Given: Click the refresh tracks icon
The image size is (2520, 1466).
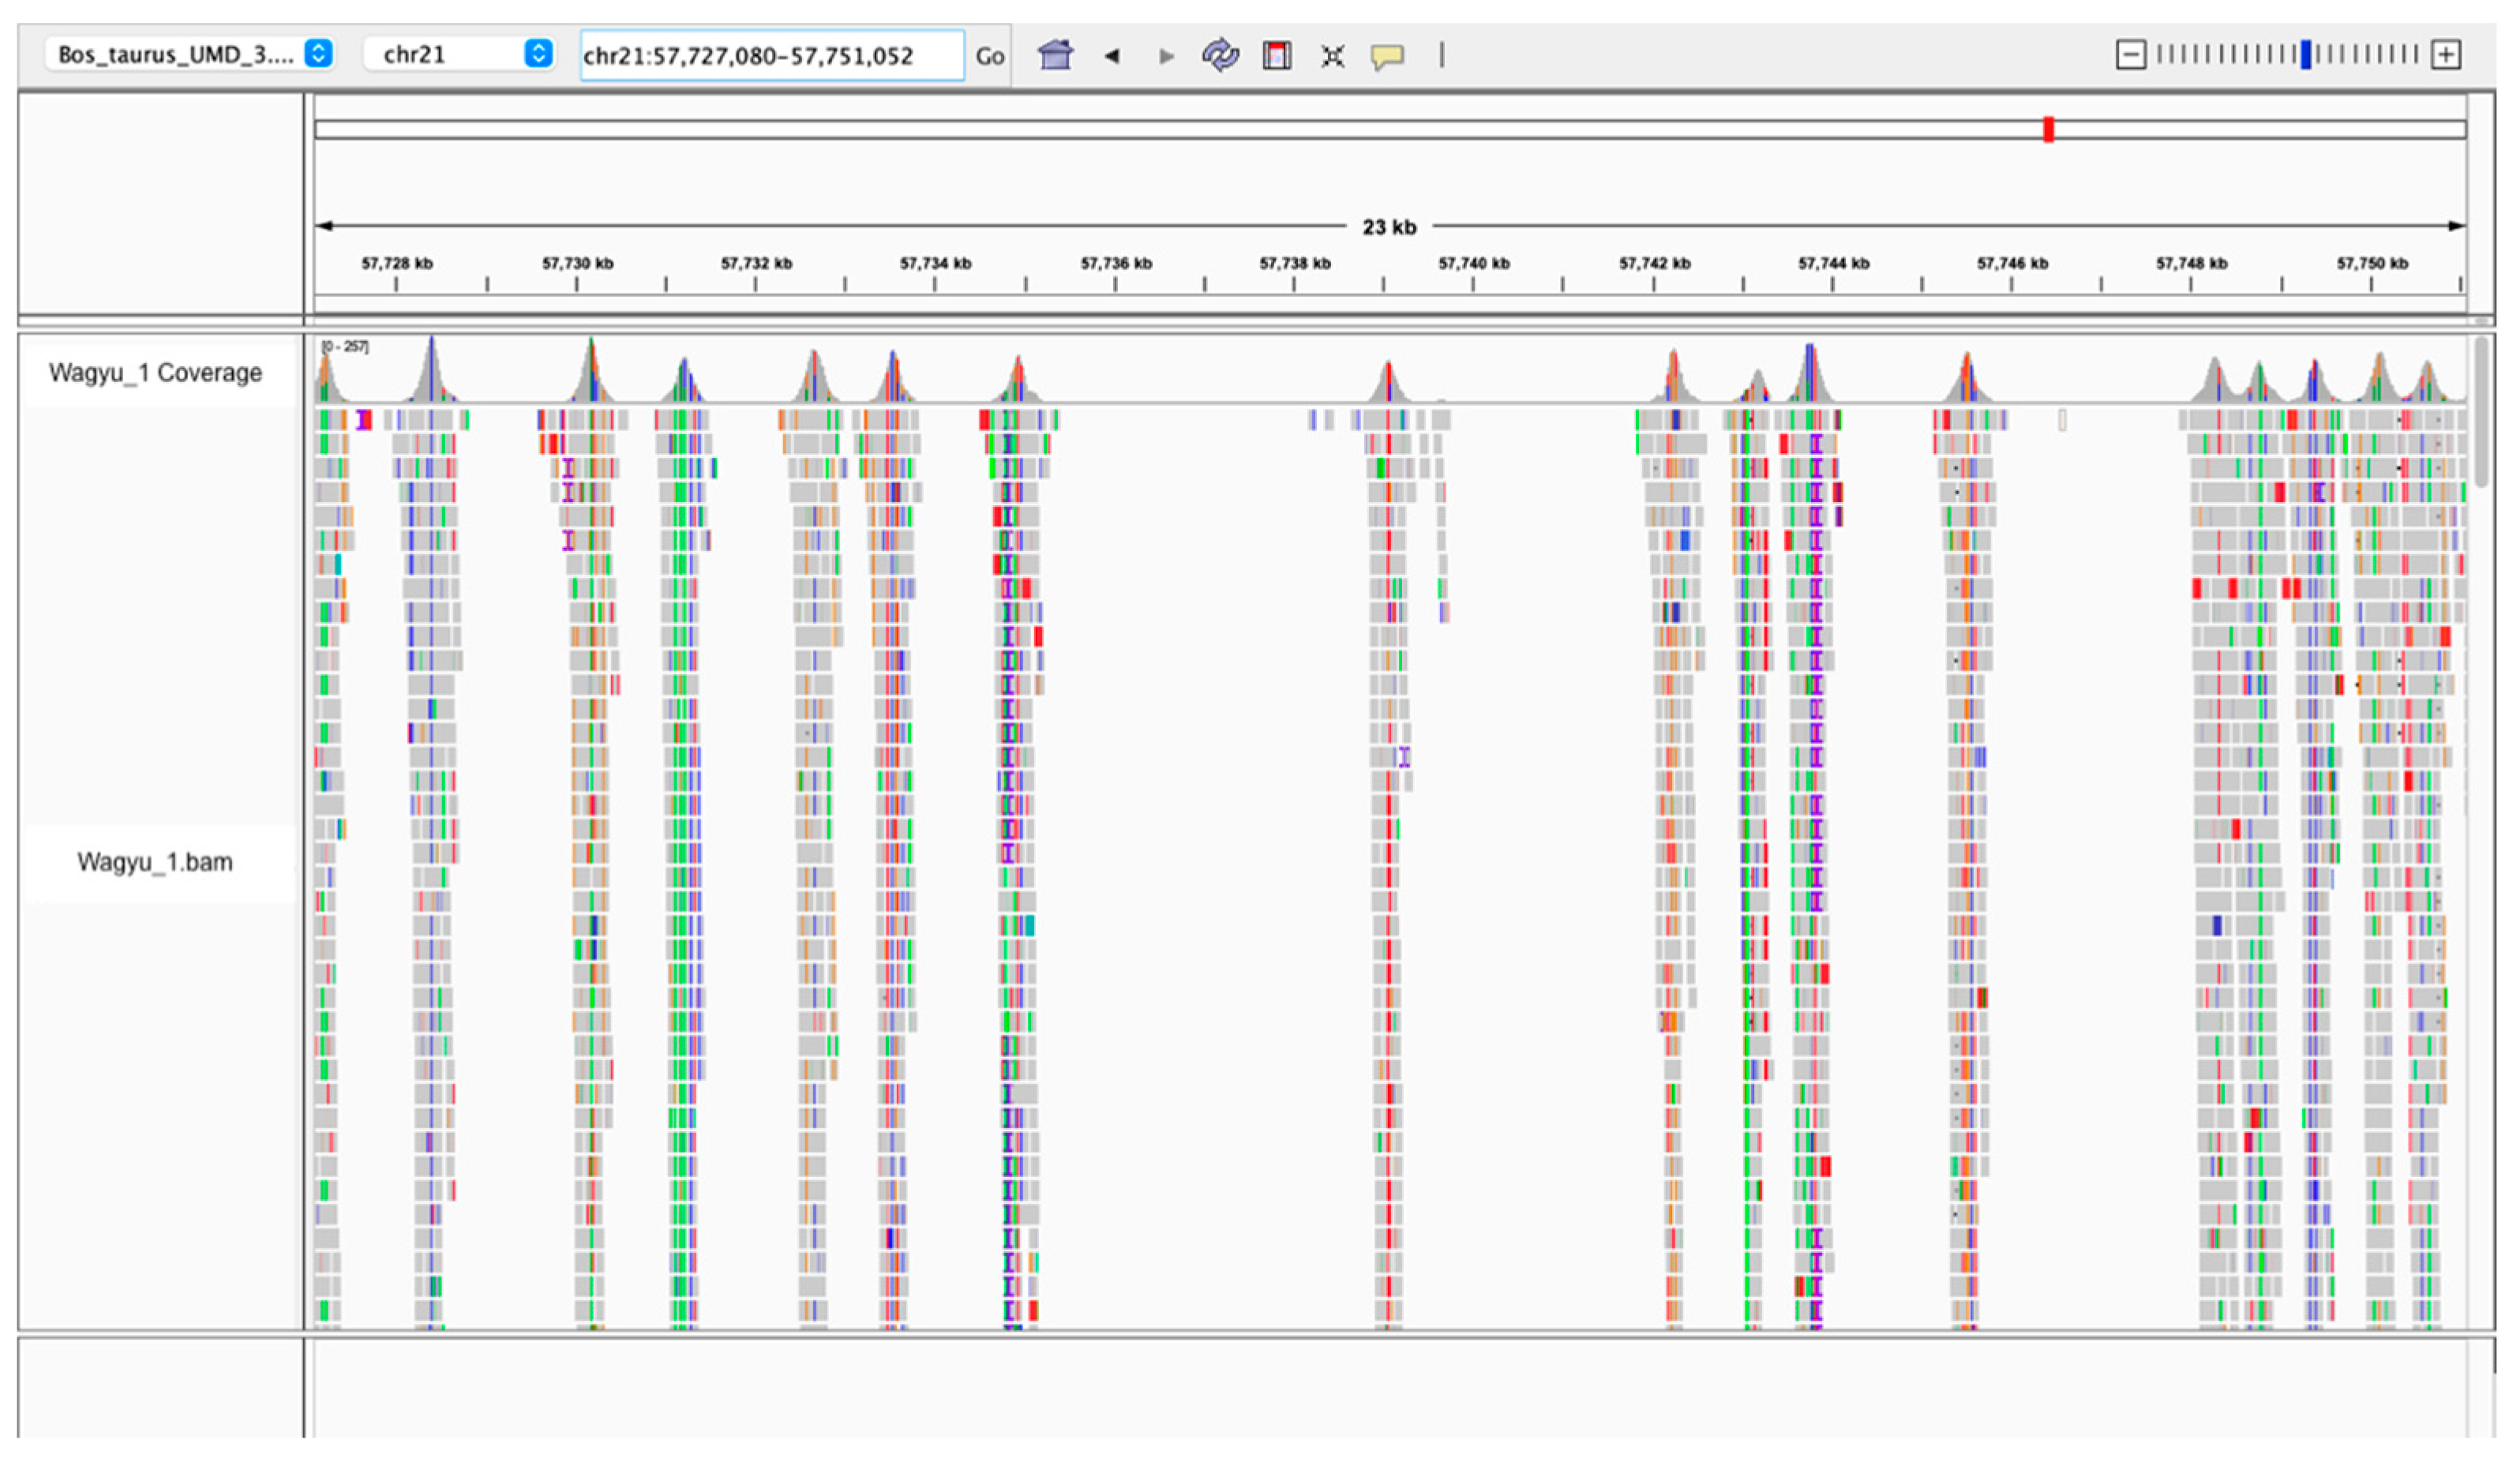Looking at the screenshot, I should [x=1220, y=55].
